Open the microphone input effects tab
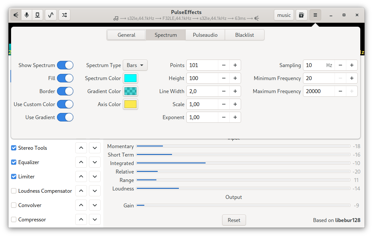This screenshot has height=237, width=373. coord(27,15)
